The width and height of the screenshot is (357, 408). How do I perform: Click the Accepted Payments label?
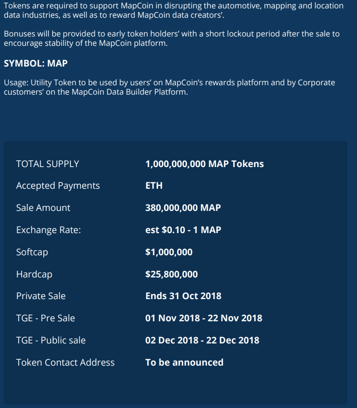coord(58,186)
